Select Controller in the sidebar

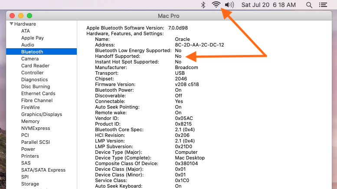[x=32, y=73]
